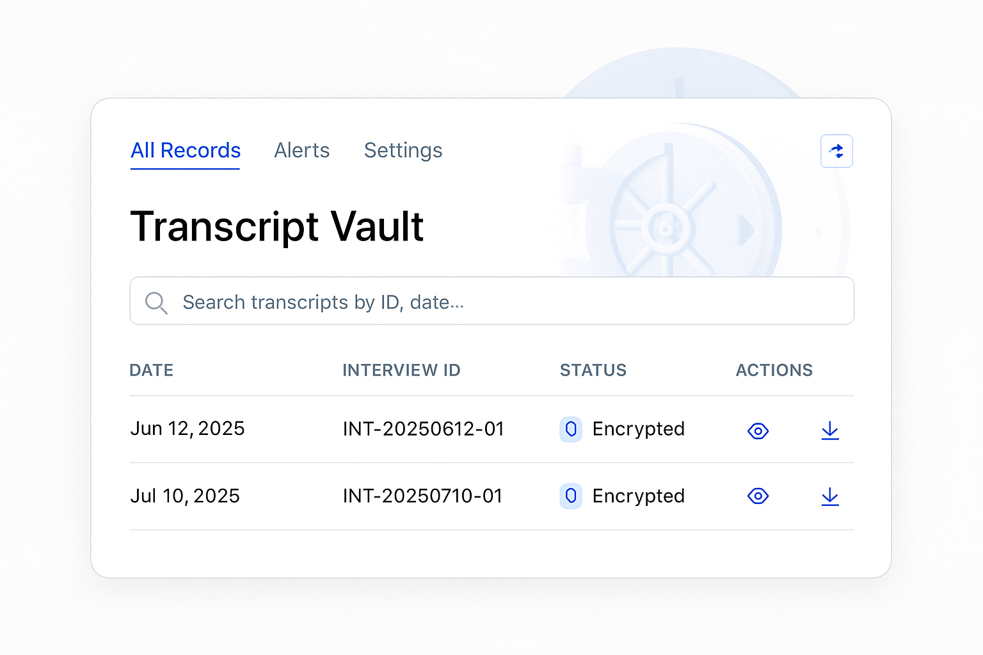The height and width of the screenshot is (655, 983).
Task: Open interview ID INT-20250612-01
Action: point(424,429)
